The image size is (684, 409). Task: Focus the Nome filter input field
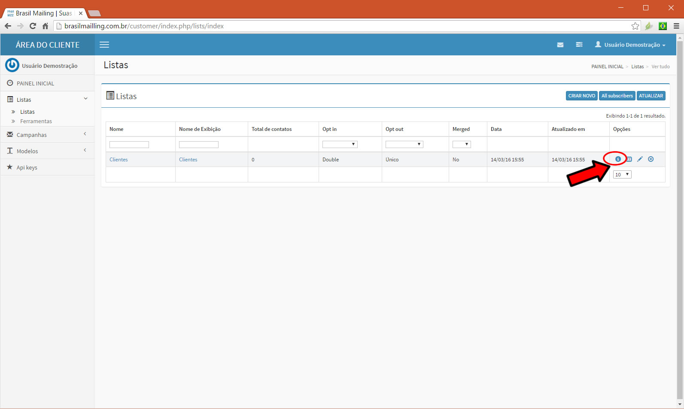point(129,145)
